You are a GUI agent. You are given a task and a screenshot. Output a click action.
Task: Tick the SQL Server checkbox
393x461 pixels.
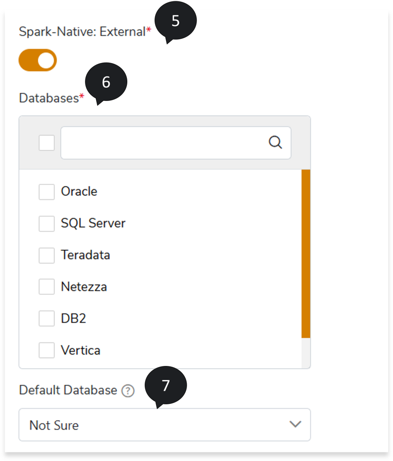click(x=47, y=223)
